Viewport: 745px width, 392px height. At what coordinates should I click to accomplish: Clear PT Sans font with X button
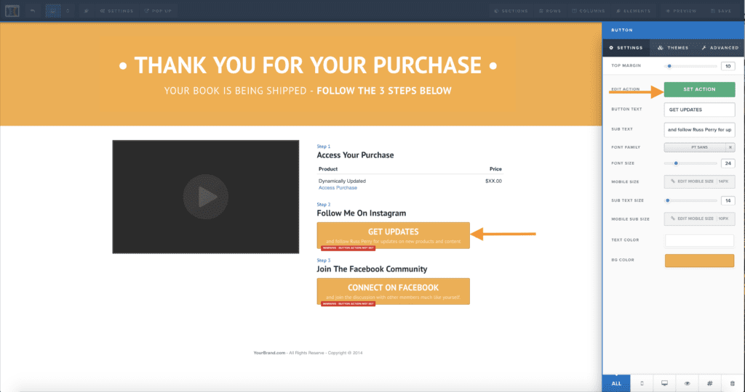tap(730, 147)
